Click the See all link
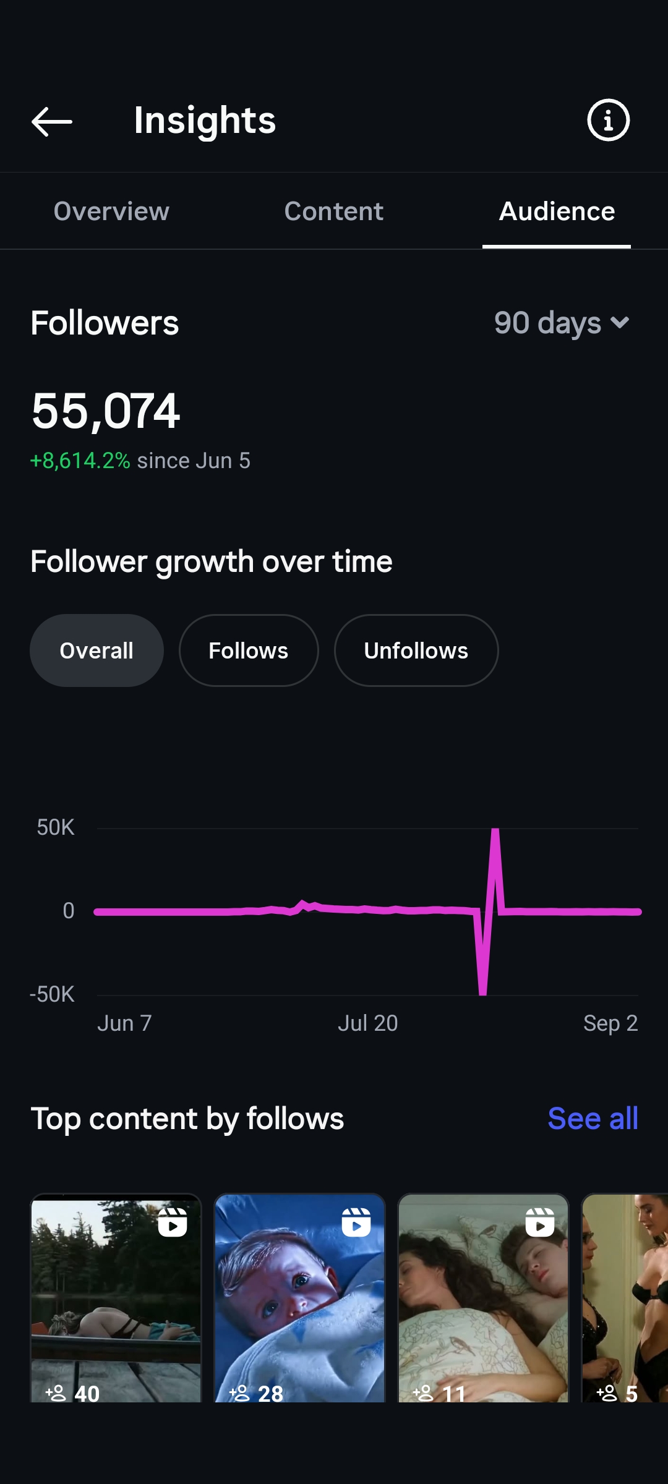Image resolution: width=668 pixels, height=1484 pixels. click(593, 1119)
